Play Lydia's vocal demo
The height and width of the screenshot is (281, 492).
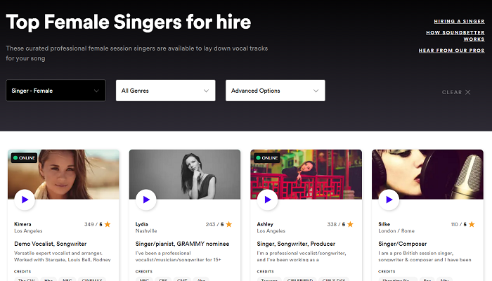tap(146, 200)
